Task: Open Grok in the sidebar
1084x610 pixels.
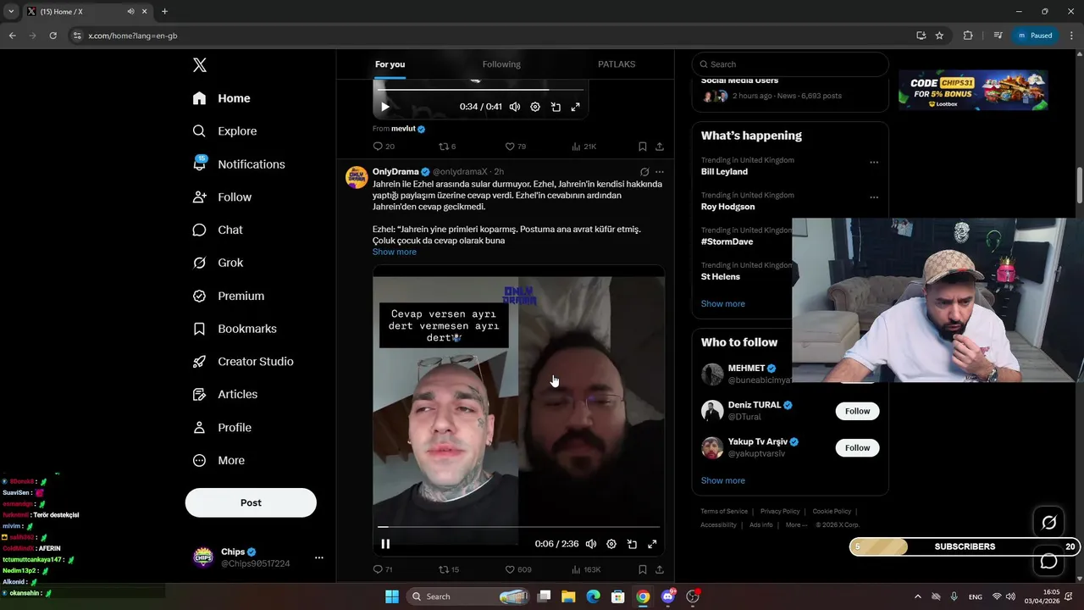Action: pos(218,263)
